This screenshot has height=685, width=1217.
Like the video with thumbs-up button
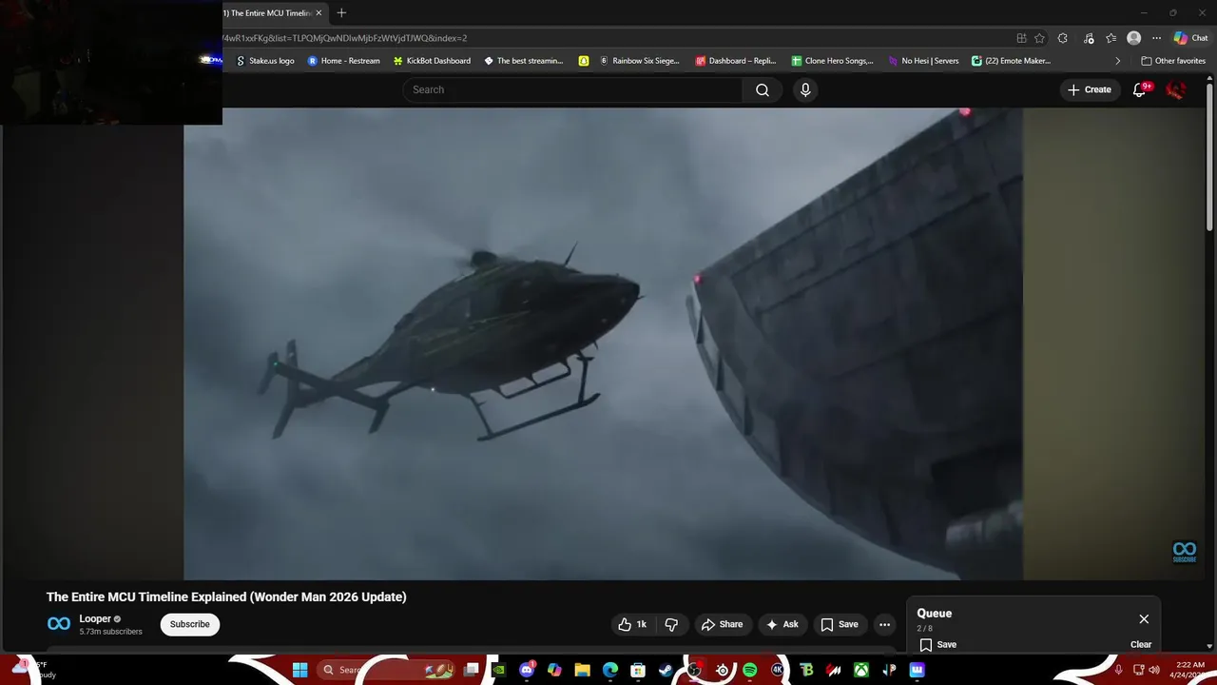pyautogui.click(x=633, y=624)
